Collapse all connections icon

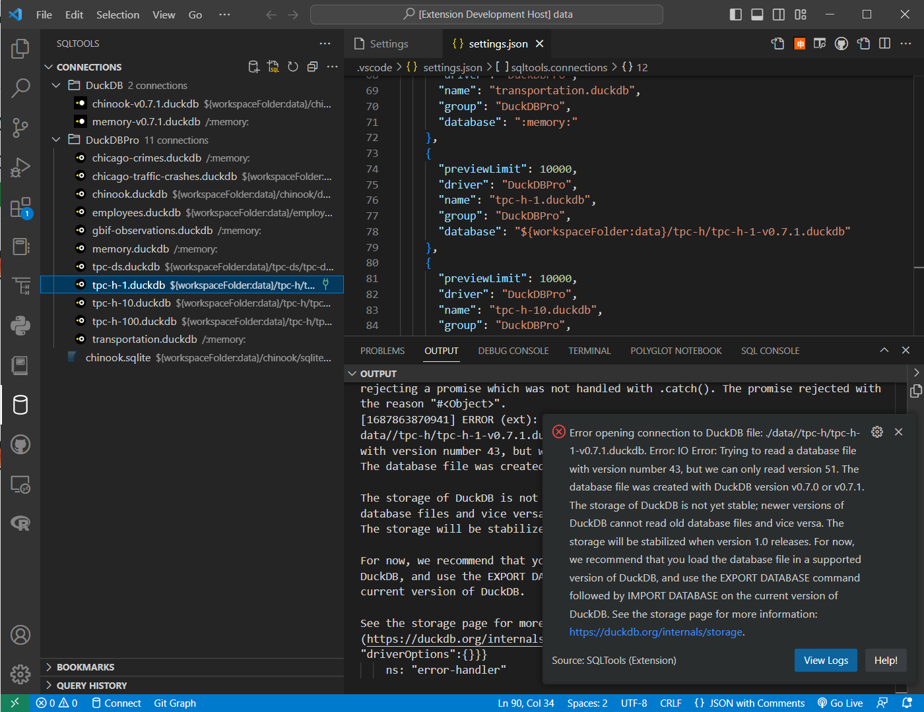[x=313, y=67]
